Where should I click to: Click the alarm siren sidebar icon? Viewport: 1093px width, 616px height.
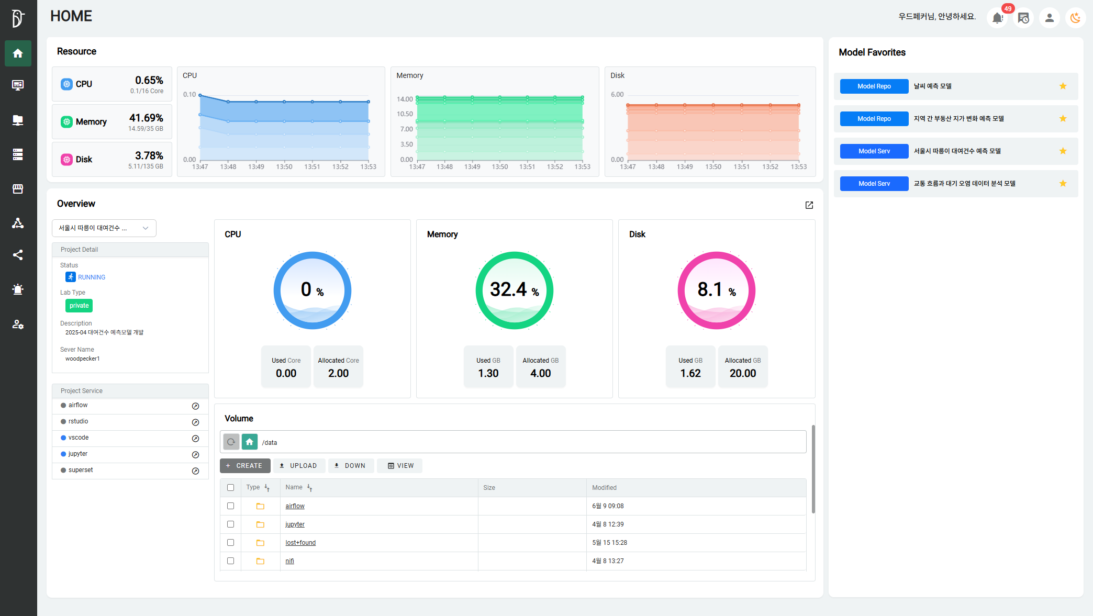point(18,289)
